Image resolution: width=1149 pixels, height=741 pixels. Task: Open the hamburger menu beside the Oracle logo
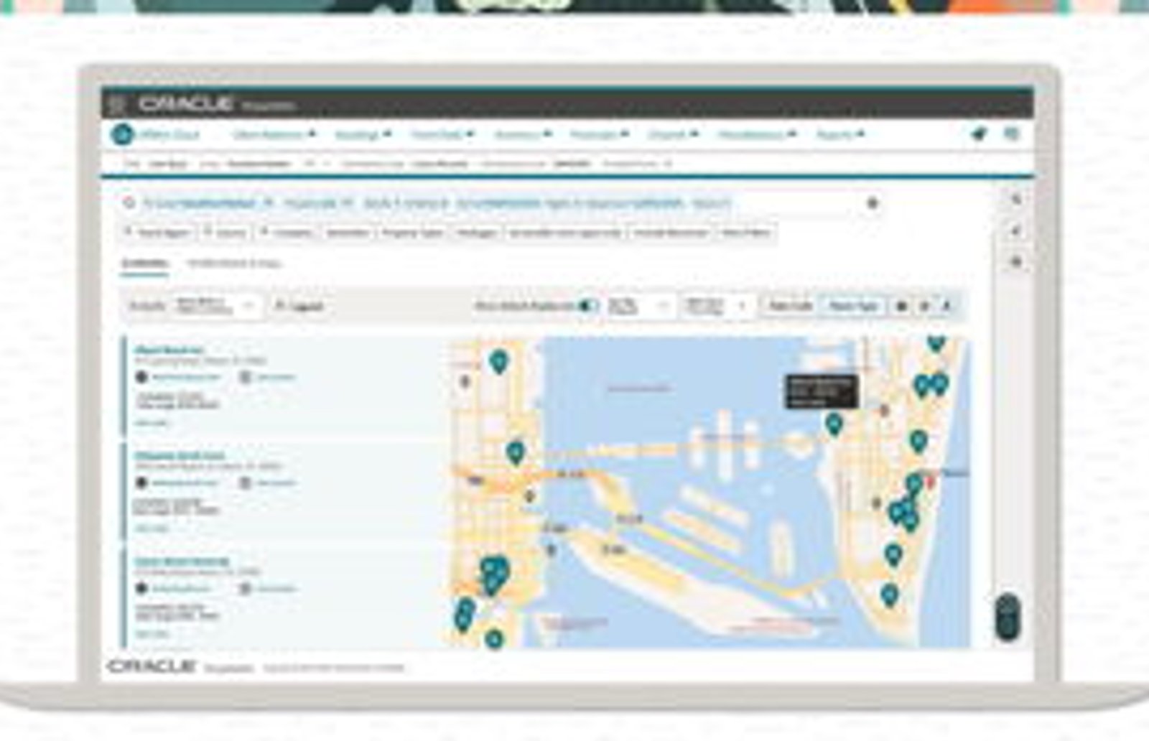click(x=116, y=106)
